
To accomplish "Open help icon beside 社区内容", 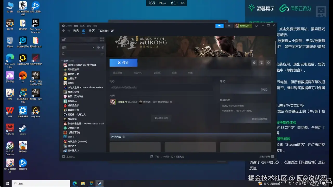I will pos(124,137).
